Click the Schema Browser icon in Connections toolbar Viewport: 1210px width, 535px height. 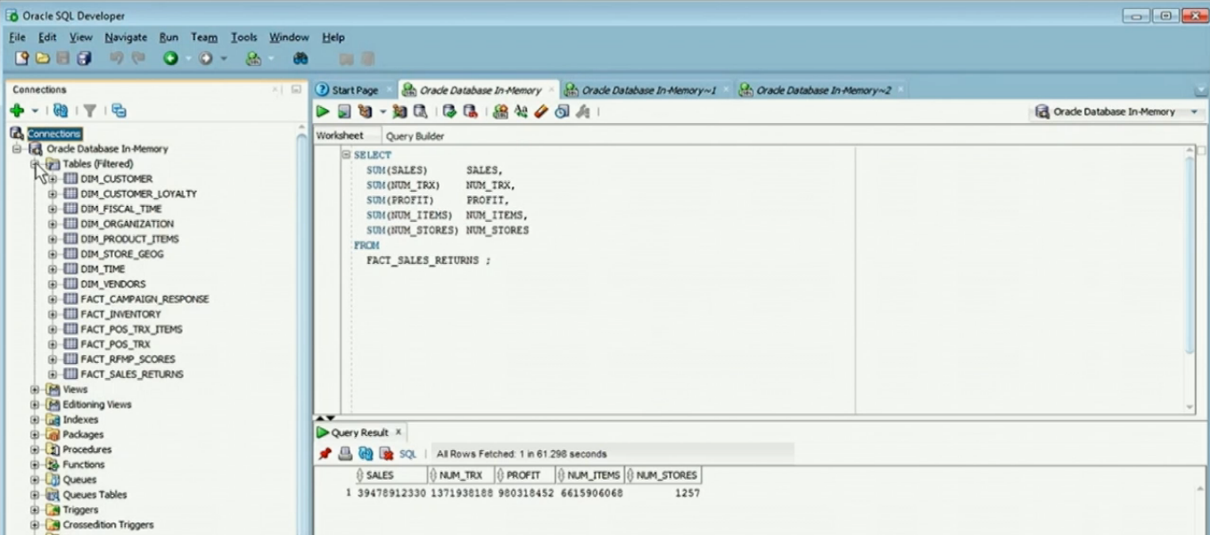(119, 111)
